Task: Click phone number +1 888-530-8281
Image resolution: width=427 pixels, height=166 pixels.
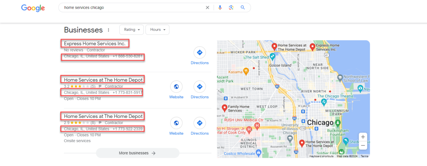Action: [x=127, y=56]
